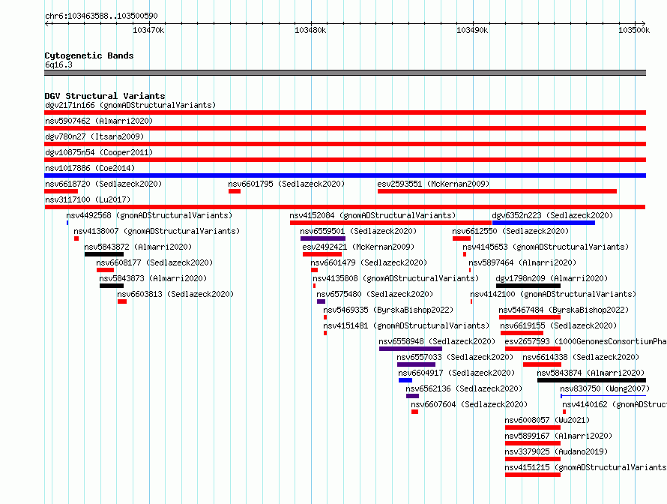Click nsv6557033 (Sedlazeck2020) label
667x504 pixels.
click(455, 357)
